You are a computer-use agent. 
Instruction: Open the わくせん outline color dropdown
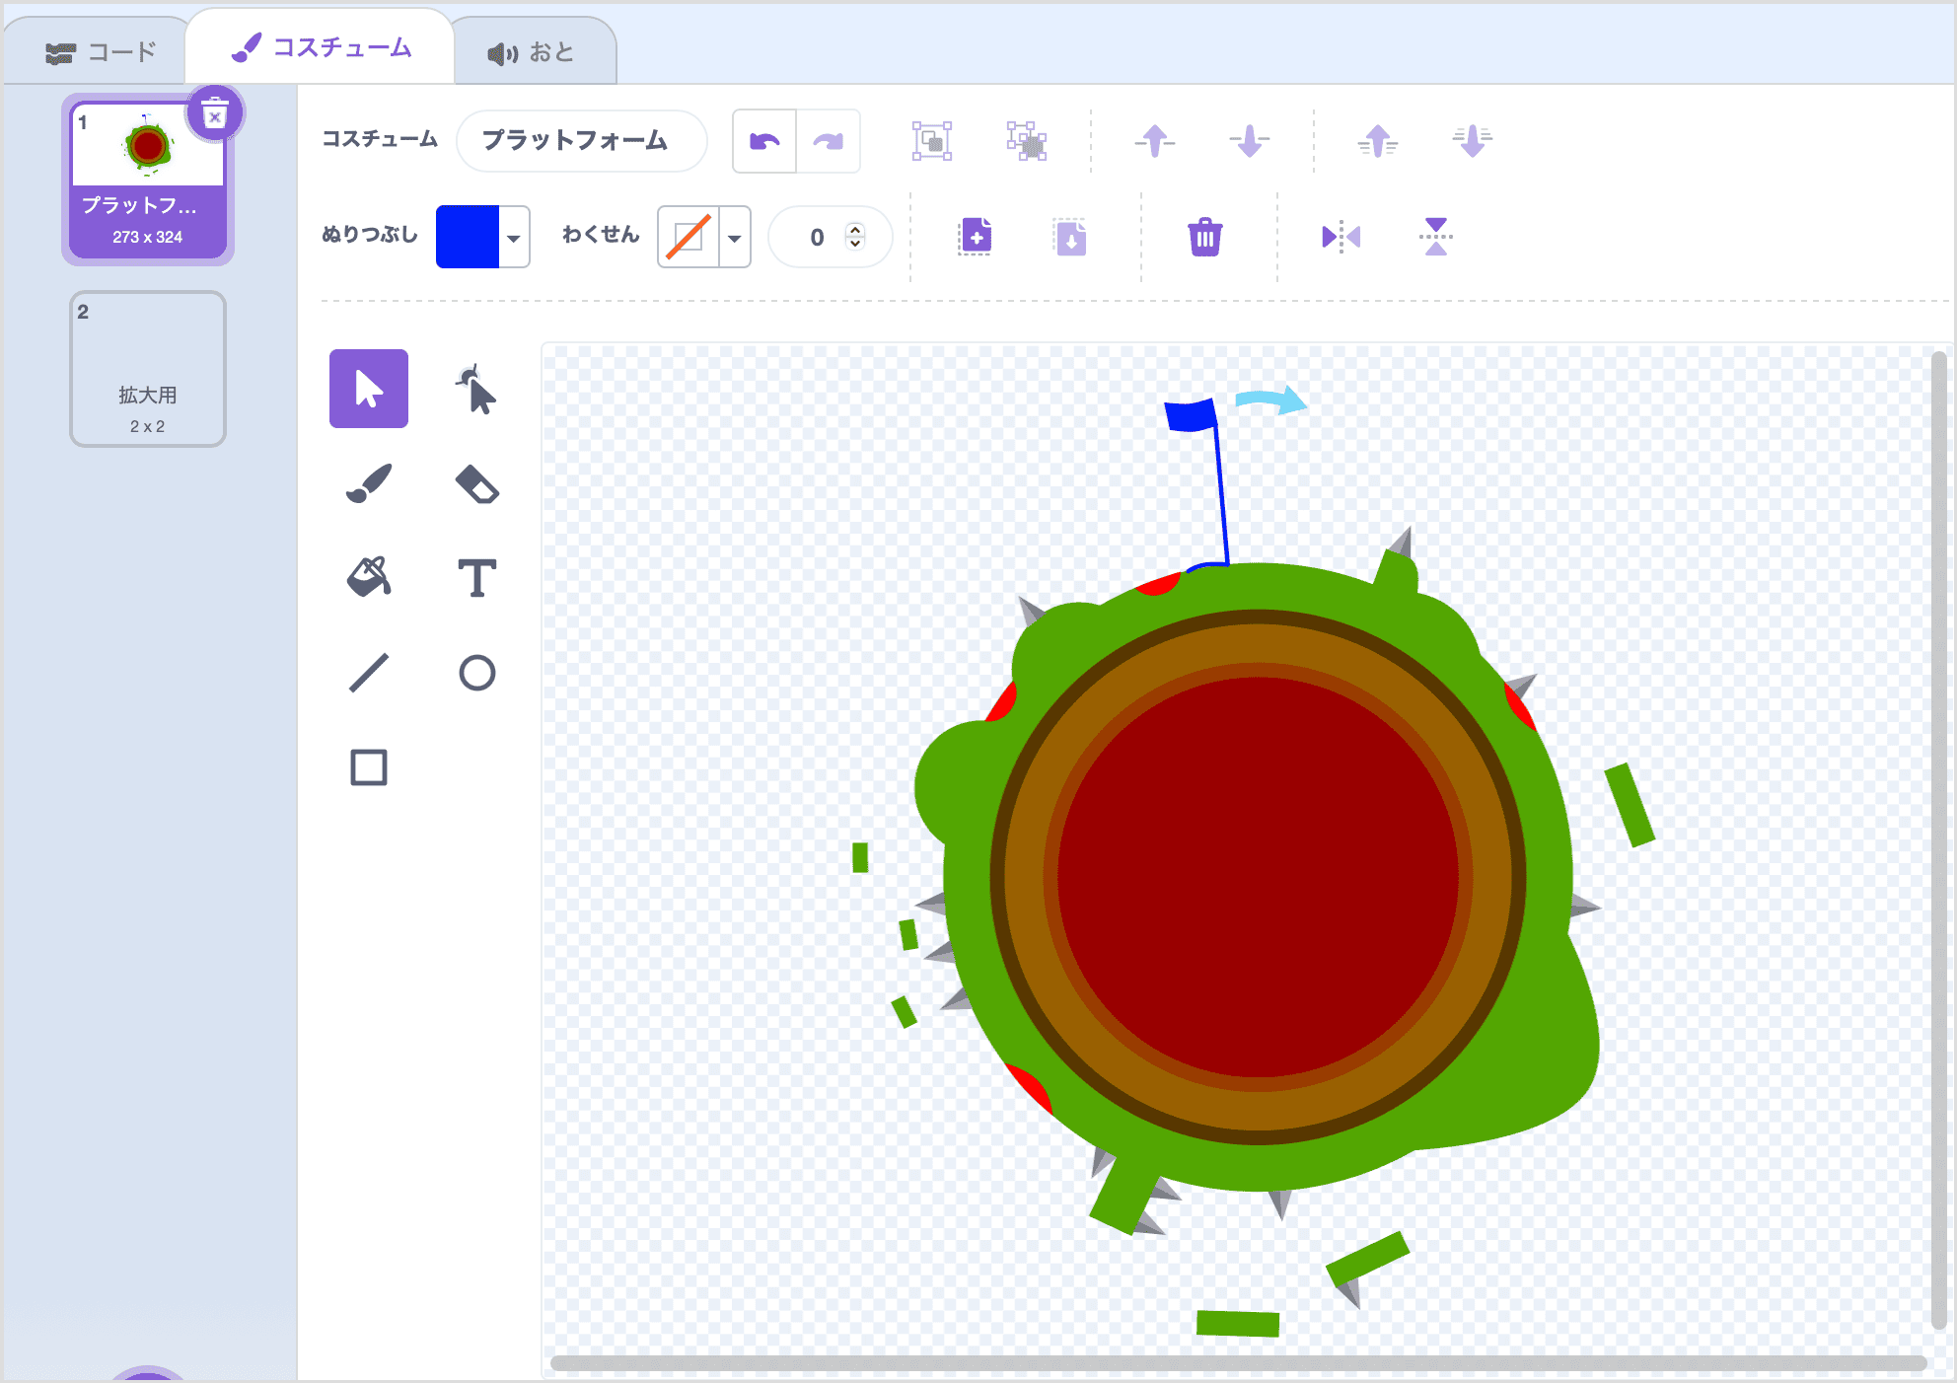(x=734, y=237)
